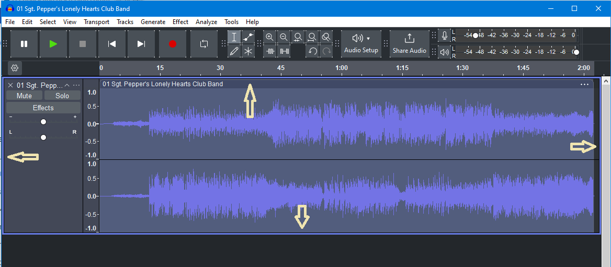
Task: Fit project to width zoom icon
Action: [312, 38]
